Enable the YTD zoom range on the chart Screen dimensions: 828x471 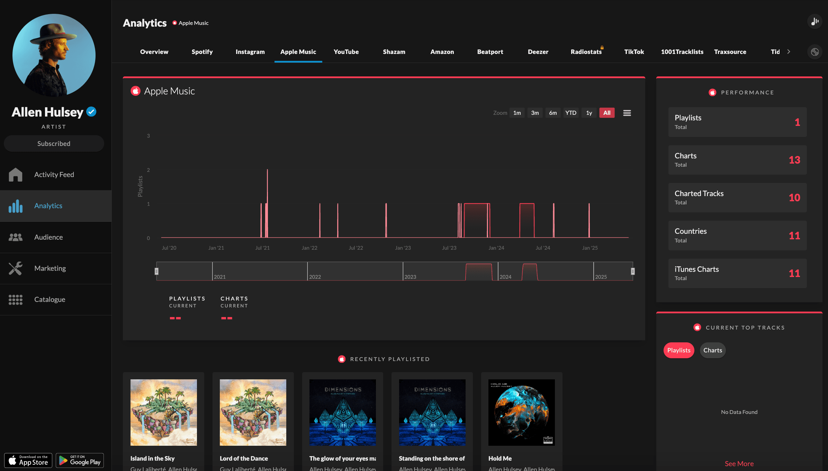pyautogui.click(x=571, y=113)
